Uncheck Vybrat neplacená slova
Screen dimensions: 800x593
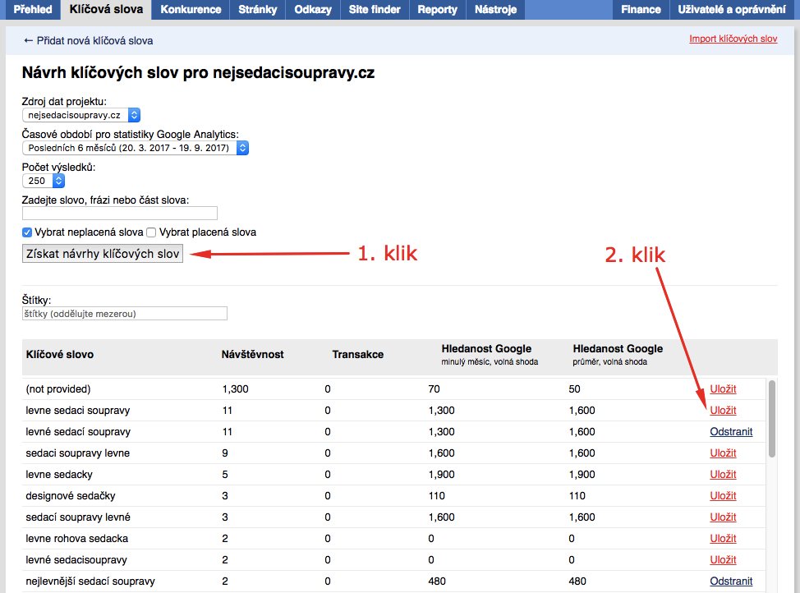[26, 232]
